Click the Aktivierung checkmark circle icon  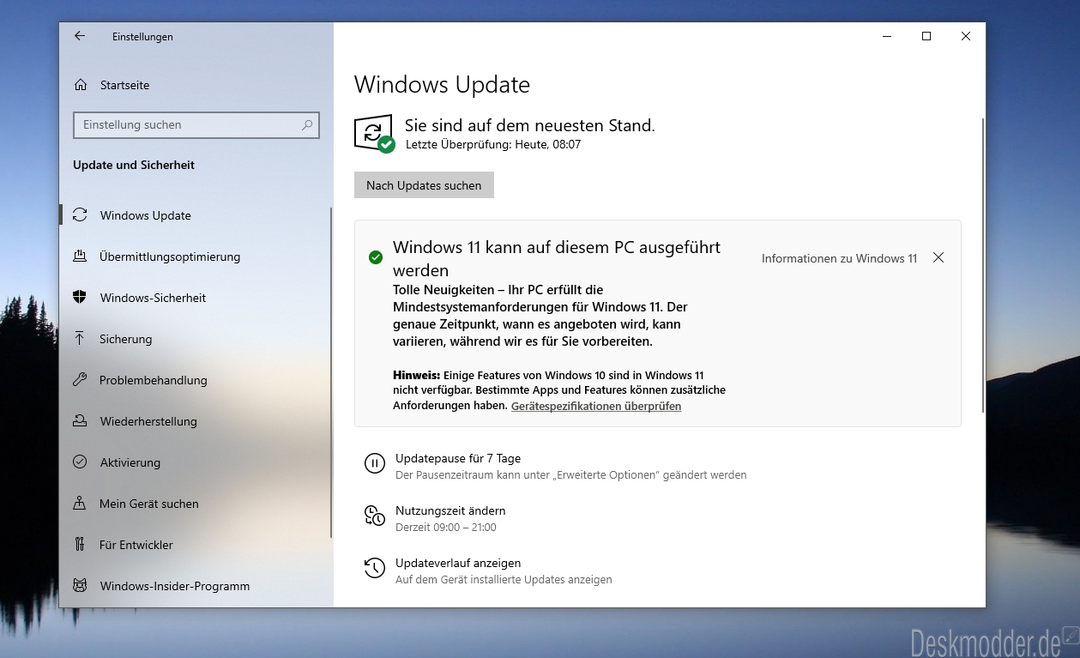click(80, 462)
